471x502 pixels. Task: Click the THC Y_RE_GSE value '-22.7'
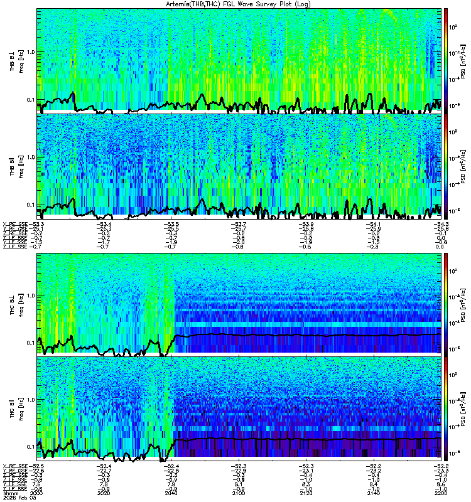(104, 471)
